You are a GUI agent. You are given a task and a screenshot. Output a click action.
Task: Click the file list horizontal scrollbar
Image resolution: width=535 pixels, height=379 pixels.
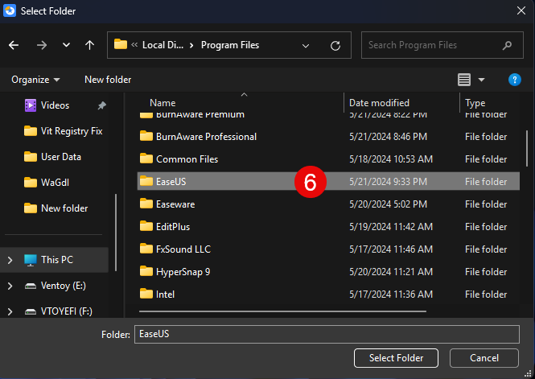pos(282,311)
